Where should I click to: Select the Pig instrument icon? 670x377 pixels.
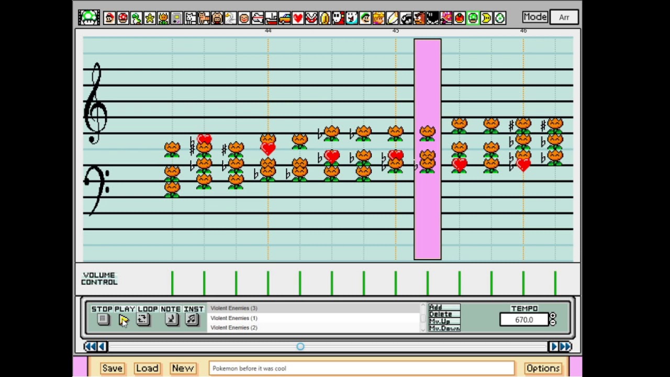[x=217, y=18]
